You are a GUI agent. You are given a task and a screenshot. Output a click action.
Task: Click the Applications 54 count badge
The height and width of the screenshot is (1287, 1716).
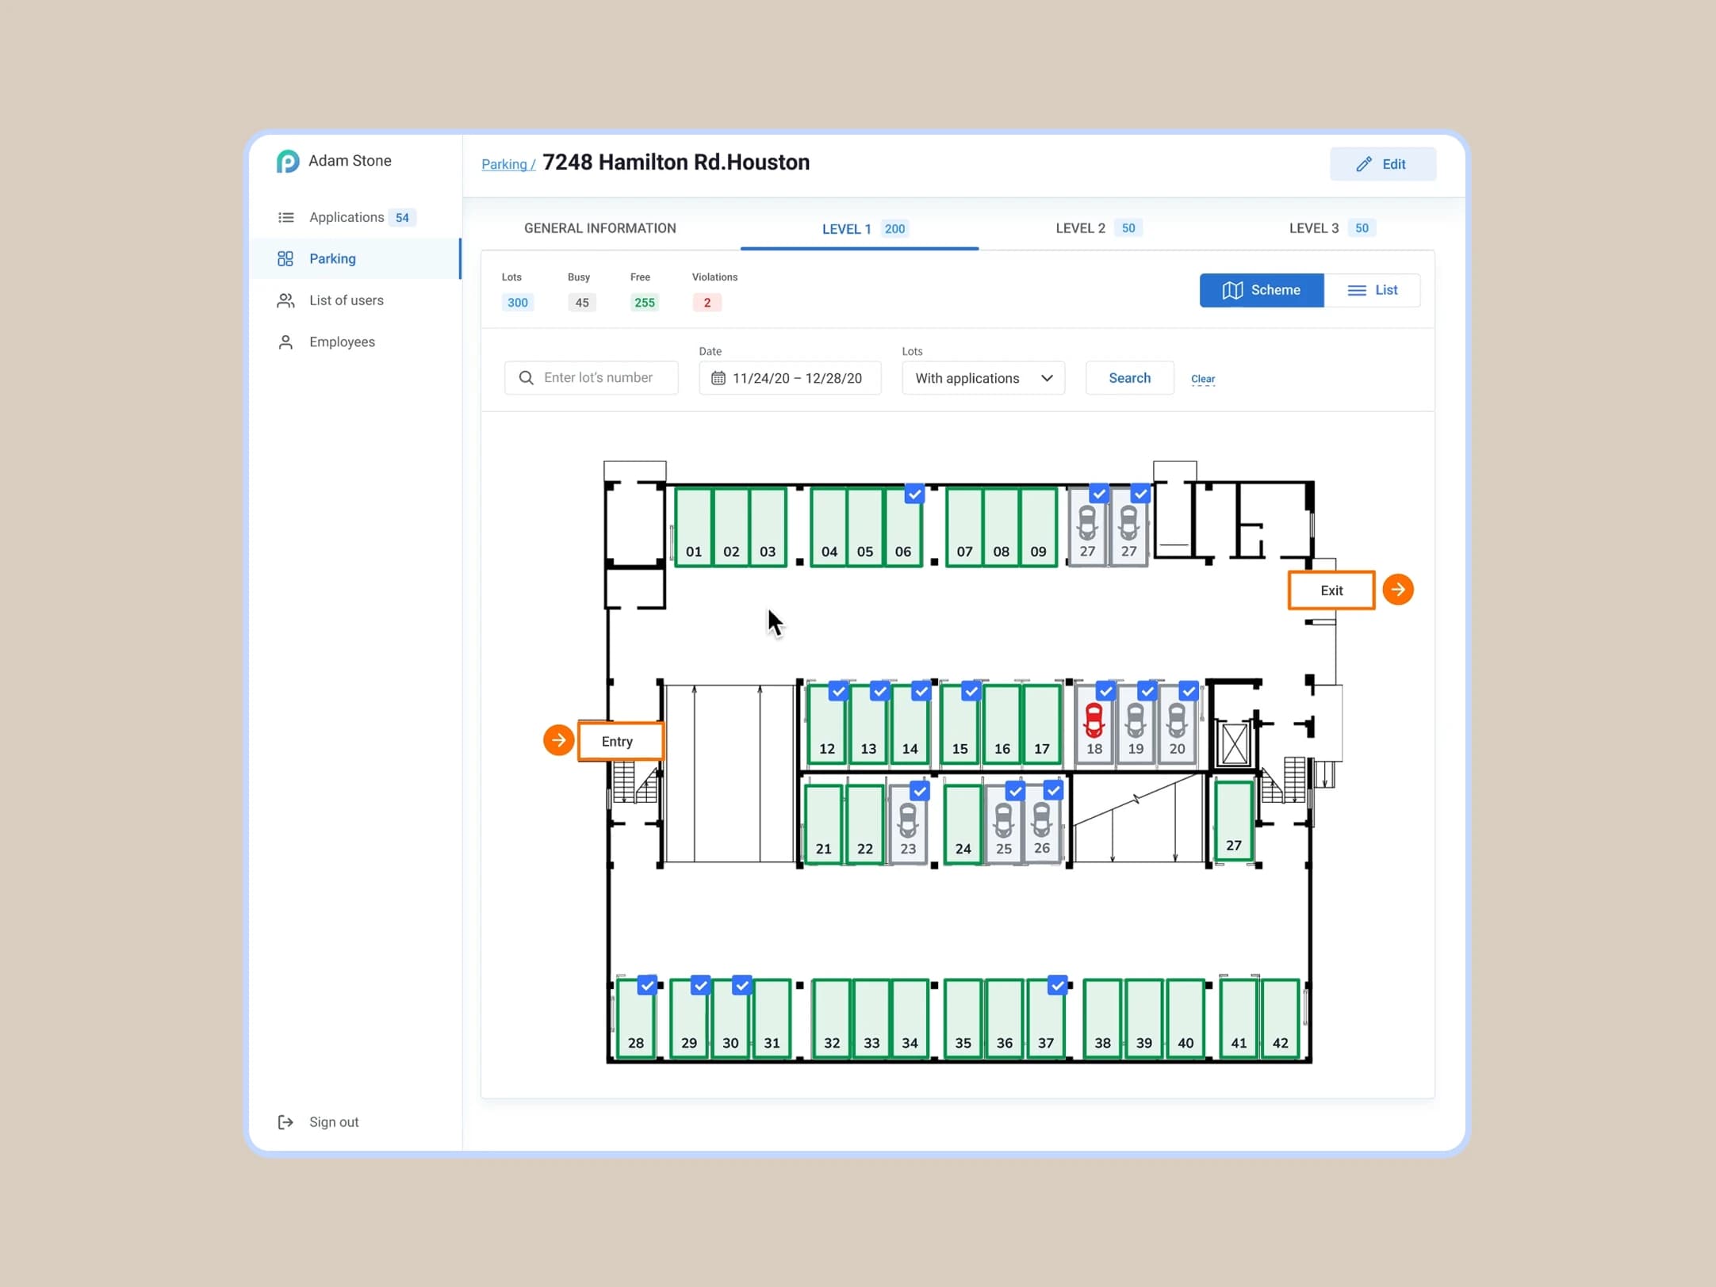[402, 218]
